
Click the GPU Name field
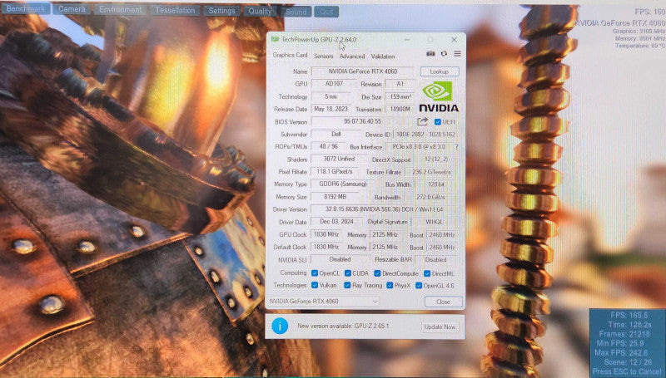(363, 71)
